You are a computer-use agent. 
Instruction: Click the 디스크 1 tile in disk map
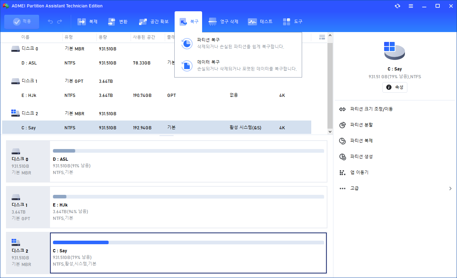tap(28, 207)
